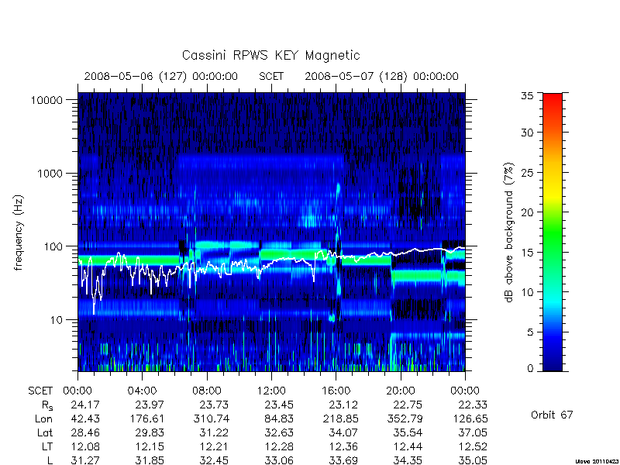This screenshot has height=465, width=620.
Task: Click the "Lat" row label
Action: click(x=45, y=433)
